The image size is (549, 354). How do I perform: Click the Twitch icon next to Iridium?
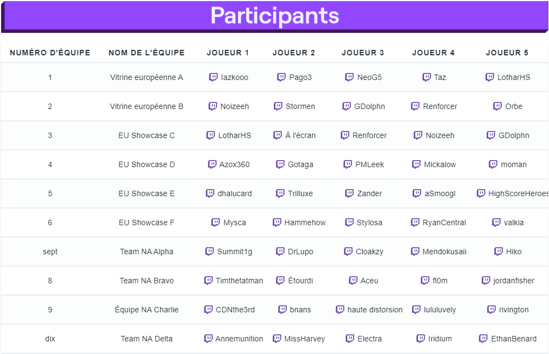click(421, 339)
